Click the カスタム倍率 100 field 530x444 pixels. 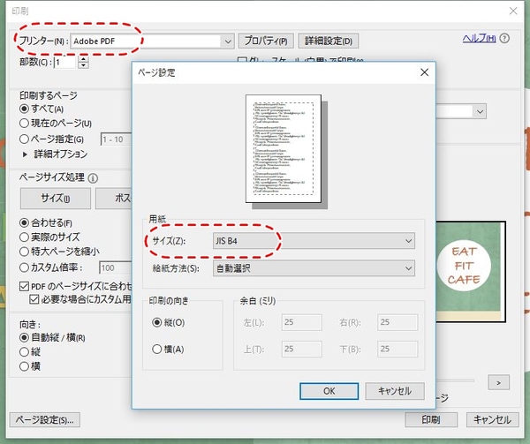click(116, 268)
